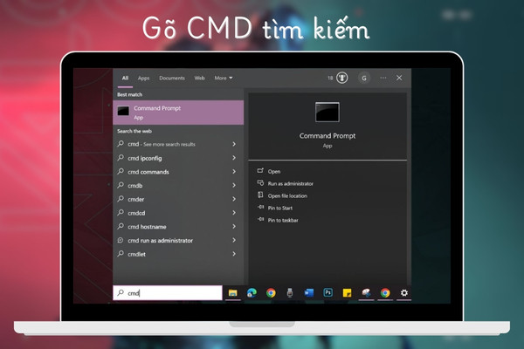Expand arrow for 'cmd commands' suggestion

click(x=234, y=171)
